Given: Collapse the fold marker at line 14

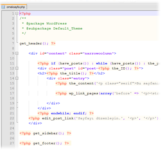Looking at the screenshot, I should (17, 78).
